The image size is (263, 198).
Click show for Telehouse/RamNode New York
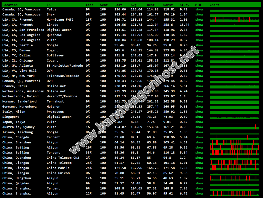click(x=199, y=76)
